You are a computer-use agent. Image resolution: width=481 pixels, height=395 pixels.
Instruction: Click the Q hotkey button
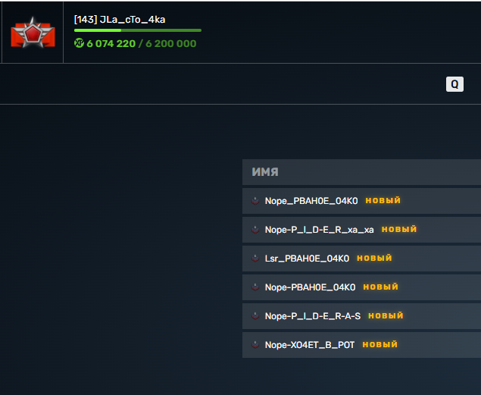(x=454, y=84)
